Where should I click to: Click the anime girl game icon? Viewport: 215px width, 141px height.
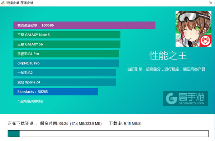point(193,29)
